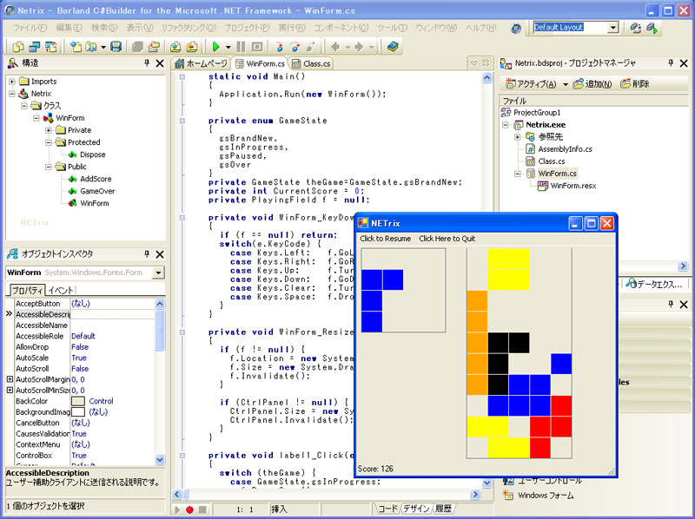Expand the 参照先 node in project manager

pos(517,137)
